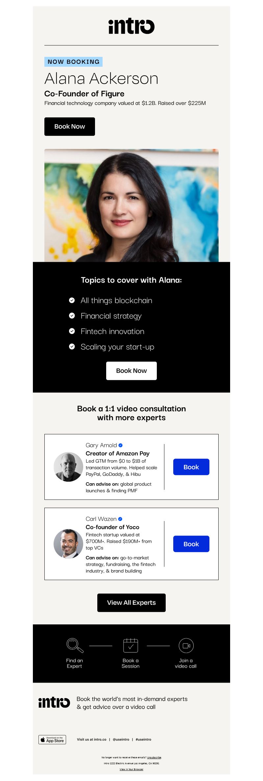The image size is (263, 781).
Task: Click the white Book Now button in topics section
Action: tap(131, 371)
